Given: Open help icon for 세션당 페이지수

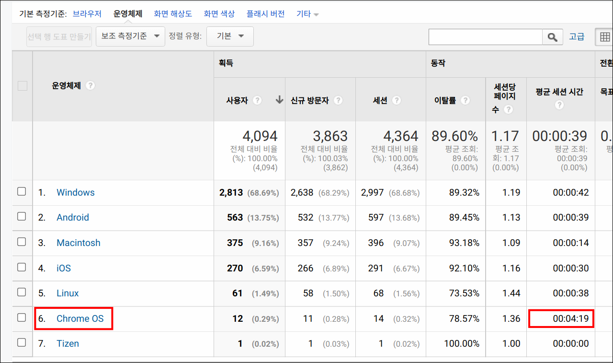Looking at the screenshot, I should click(509, 110).
